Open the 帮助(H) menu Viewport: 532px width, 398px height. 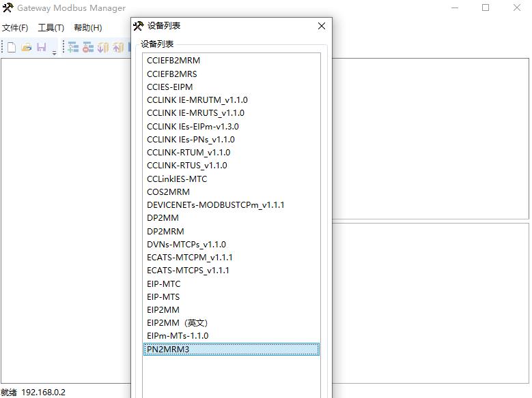click(88, 28)
